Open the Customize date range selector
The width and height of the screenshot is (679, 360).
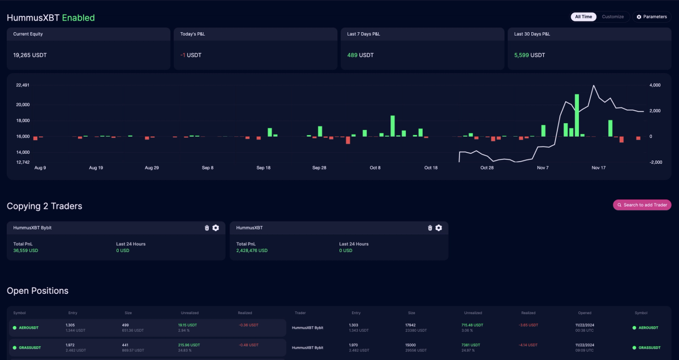tap(613, 16)
